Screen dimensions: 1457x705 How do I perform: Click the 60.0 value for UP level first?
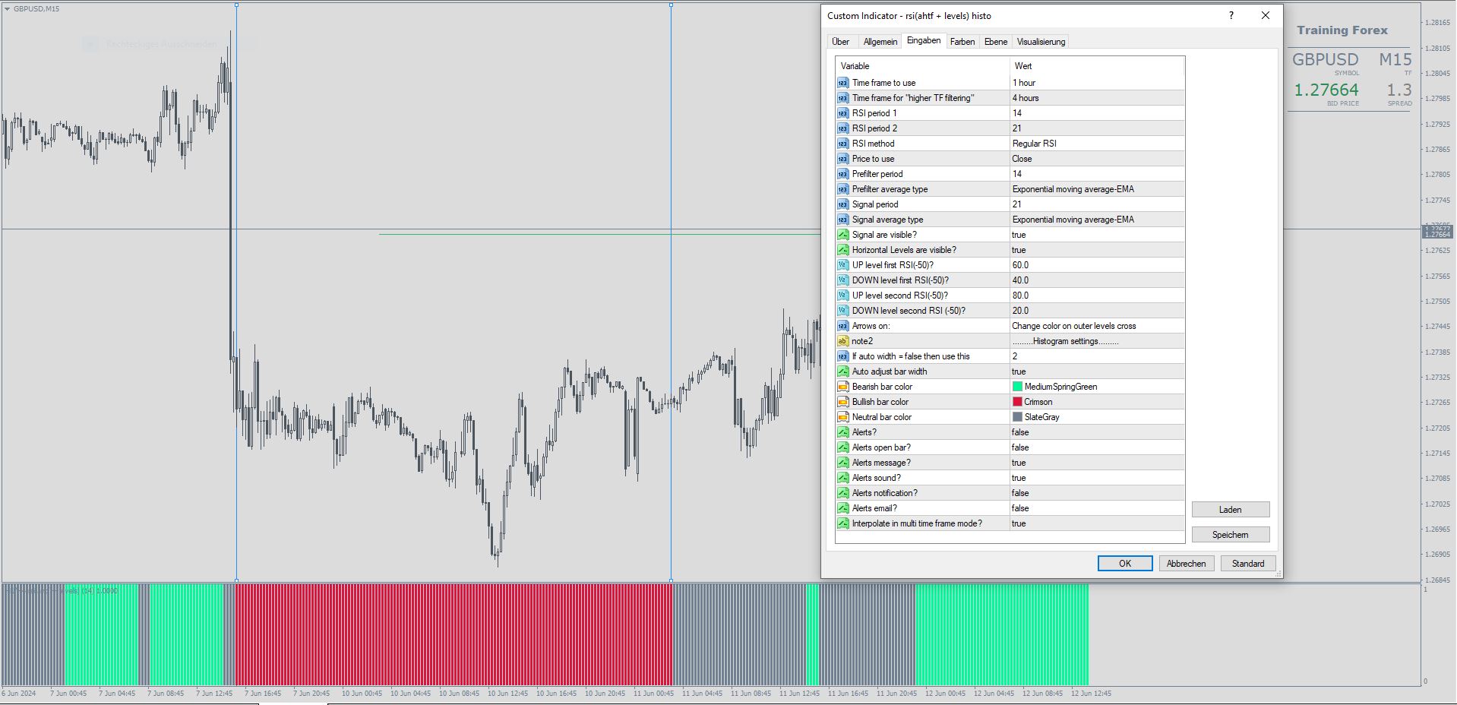(x=1020, y=265)
